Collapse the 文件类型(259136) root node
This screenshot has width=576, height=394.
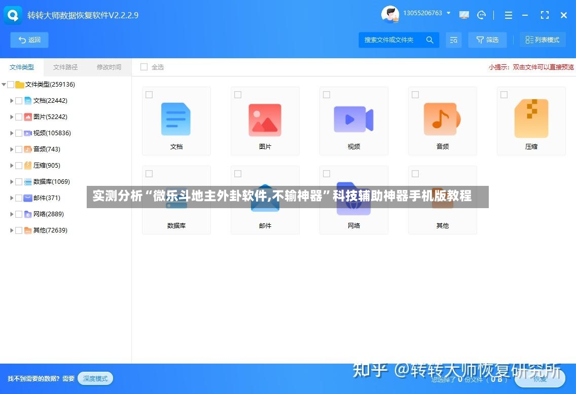tap(4, 85)
